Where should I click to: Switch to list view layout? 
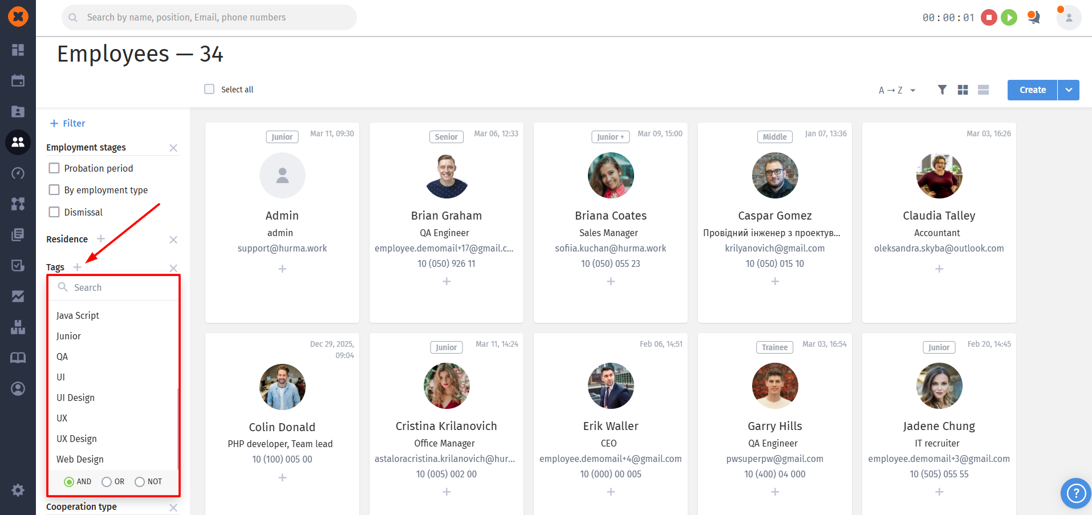click(x=983, y=90)
